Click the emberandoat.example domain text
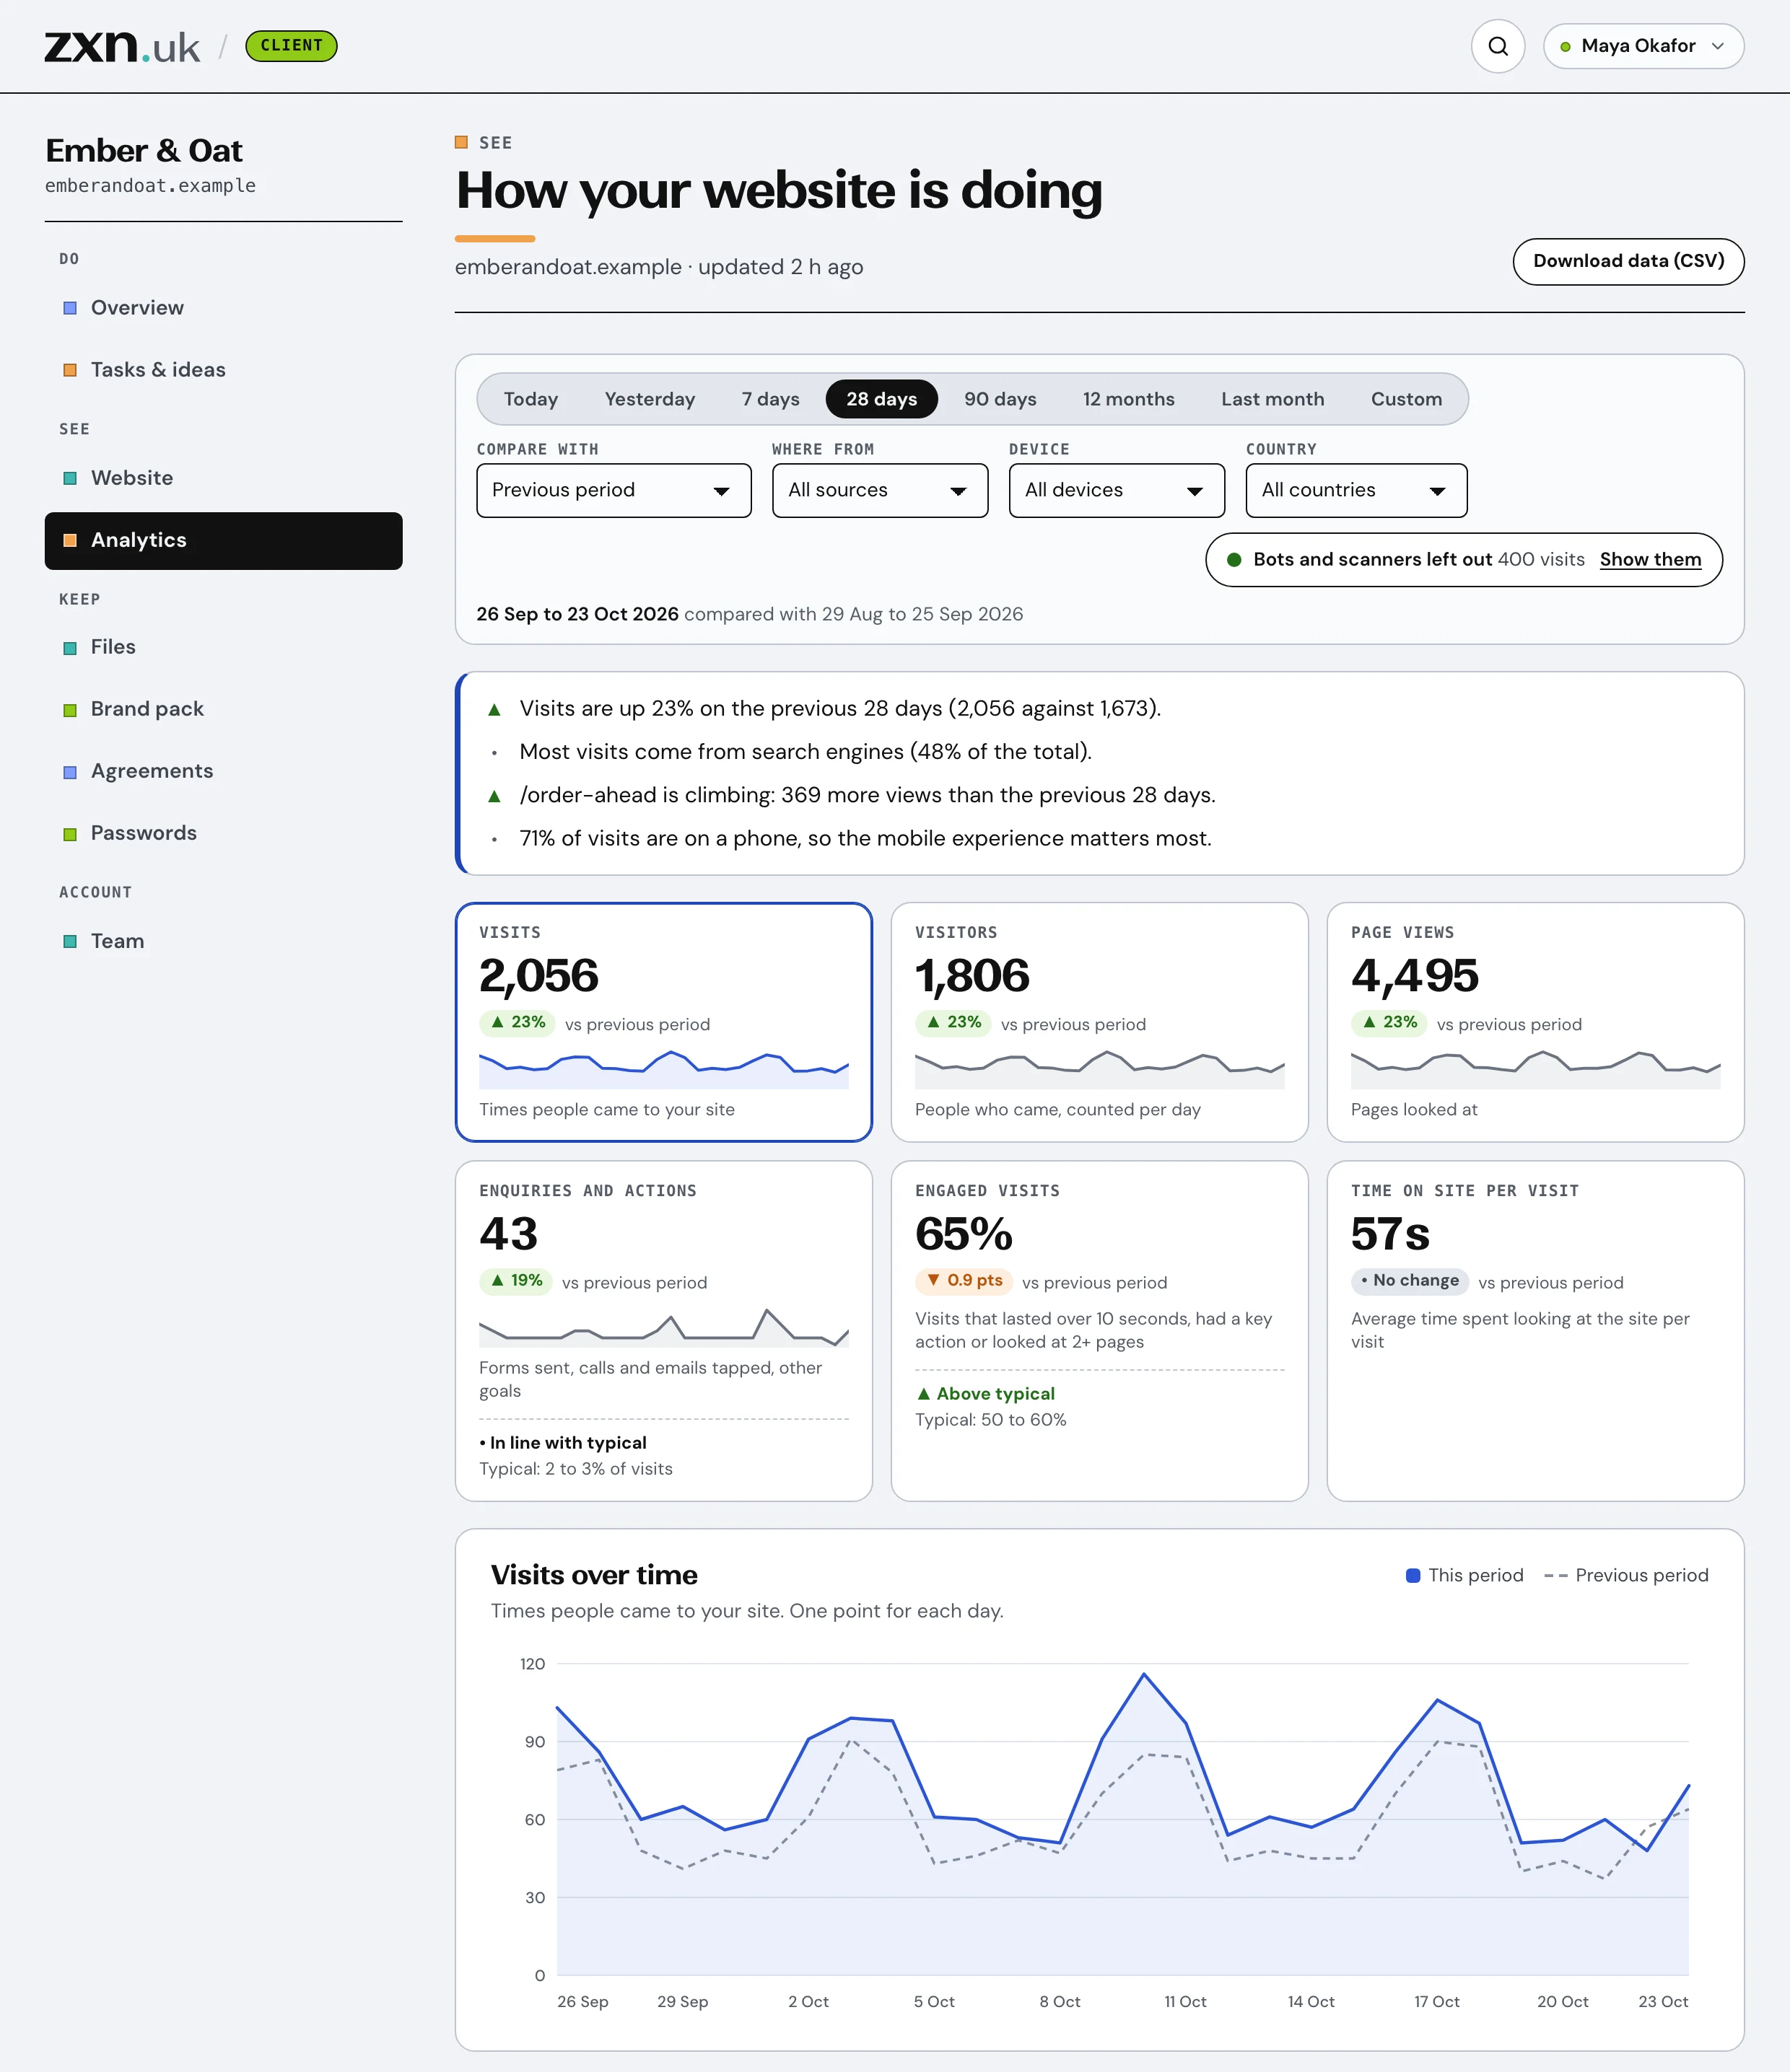This screenshot has height=2072, width=1790. (x=150, y=186)
